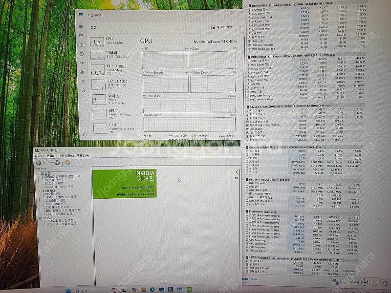Open Task Manager hamburger navigation menu

(x=81, y=27)
